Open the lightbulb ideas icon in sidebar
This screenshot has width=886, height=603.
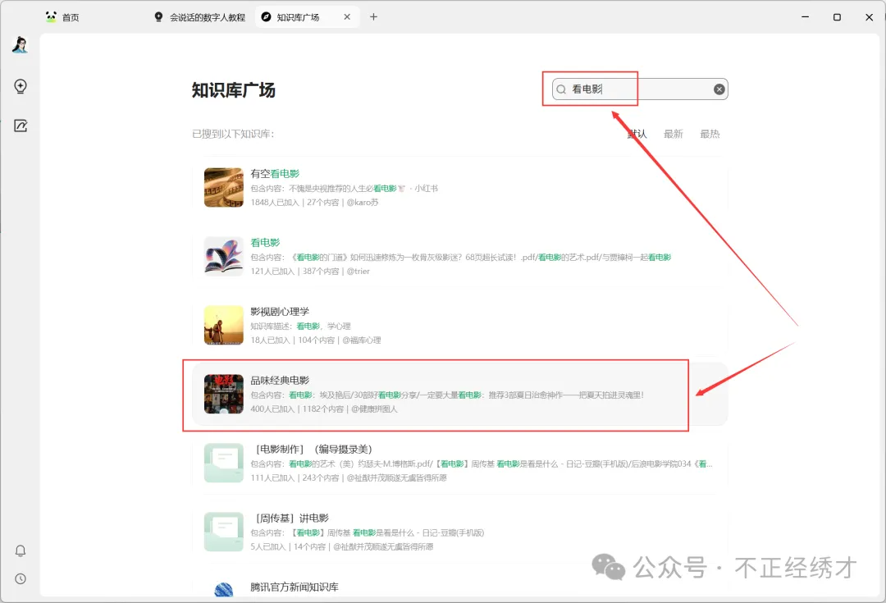tap(21, 86)
